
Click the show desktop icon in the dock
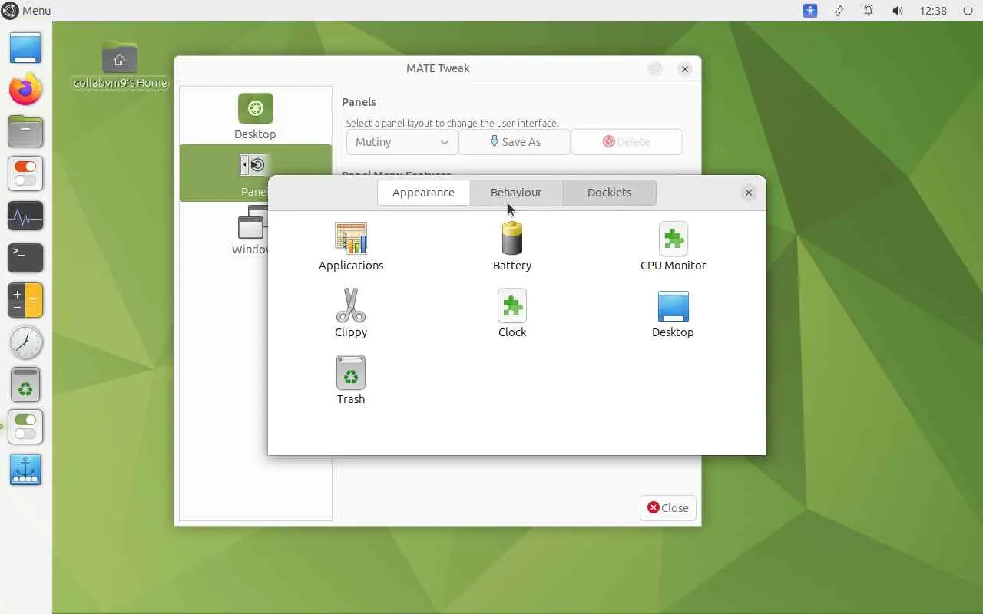pyautogui.click(x=25, y=48)
